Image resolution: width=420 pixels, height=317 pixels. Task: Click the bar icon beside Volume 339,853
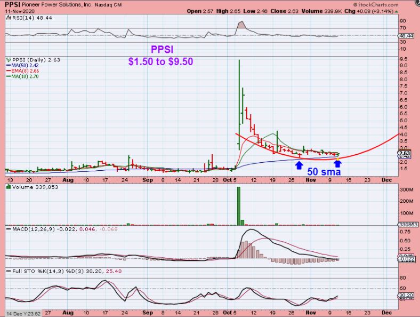click(9, 187)
